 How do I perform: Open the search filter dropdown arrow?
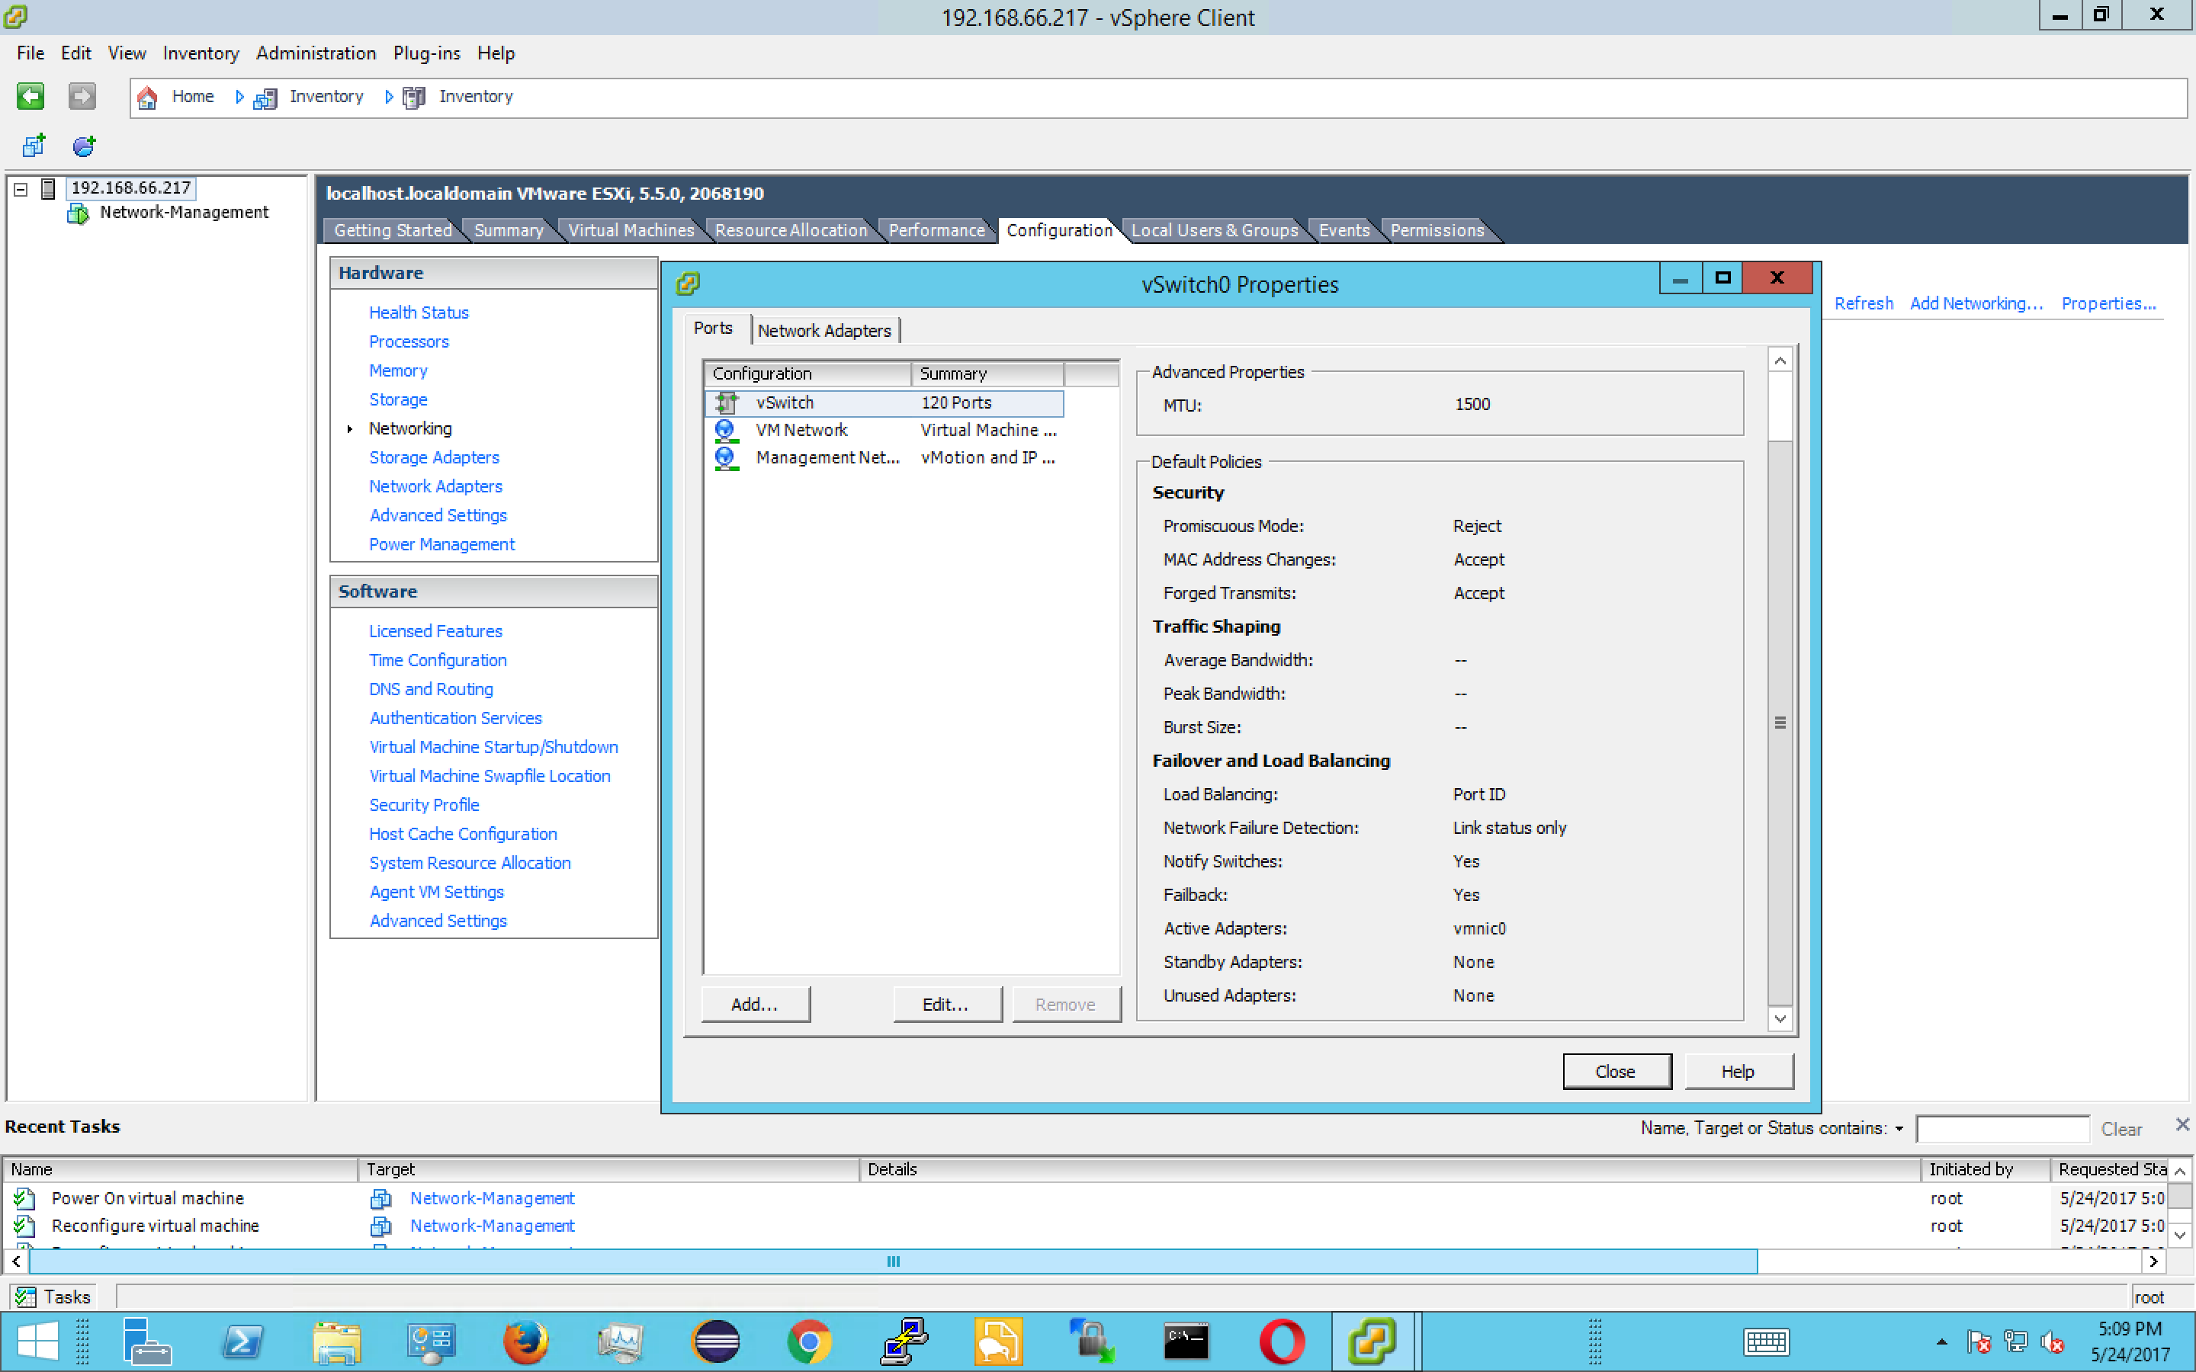[1899, 1129]
